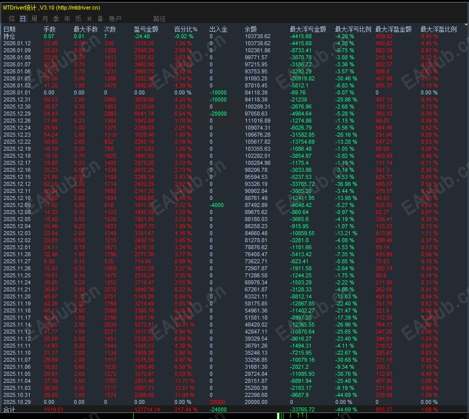
Task: Click the -24000 total withdrawal value
Action: tap(218, 409)
